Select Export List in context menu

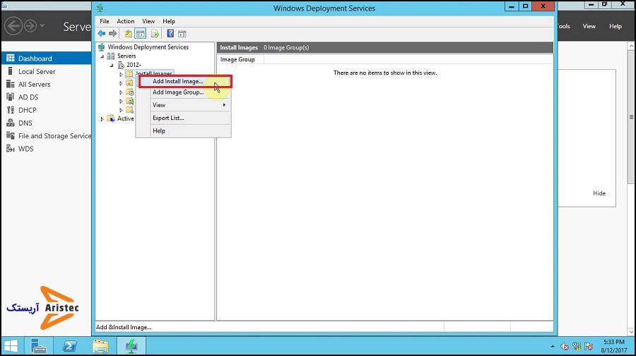168,118
